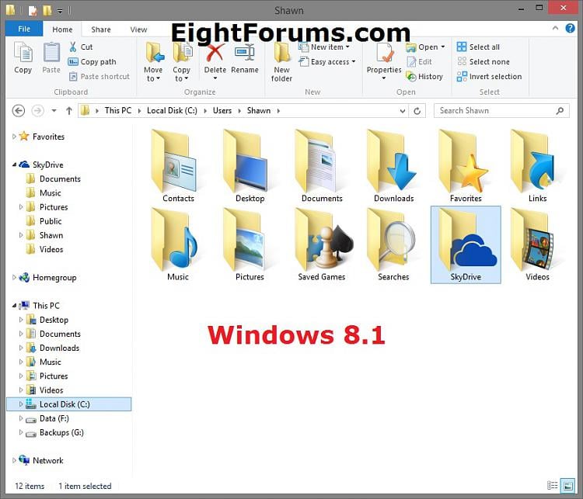Select the Links folder
This screenshot has height=499, width=583.
(x=537, y=165)
